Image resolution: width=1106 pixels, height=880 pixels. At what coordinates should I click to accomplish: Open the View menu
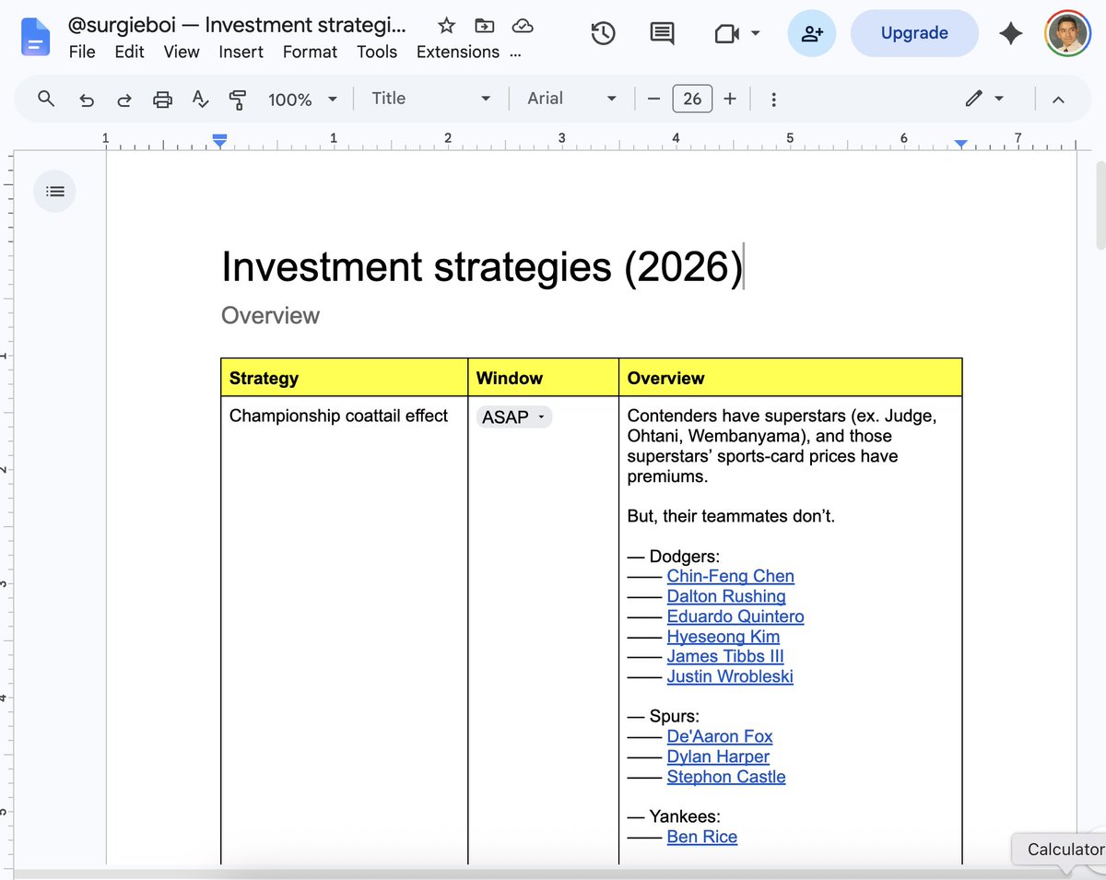(182, 52)
